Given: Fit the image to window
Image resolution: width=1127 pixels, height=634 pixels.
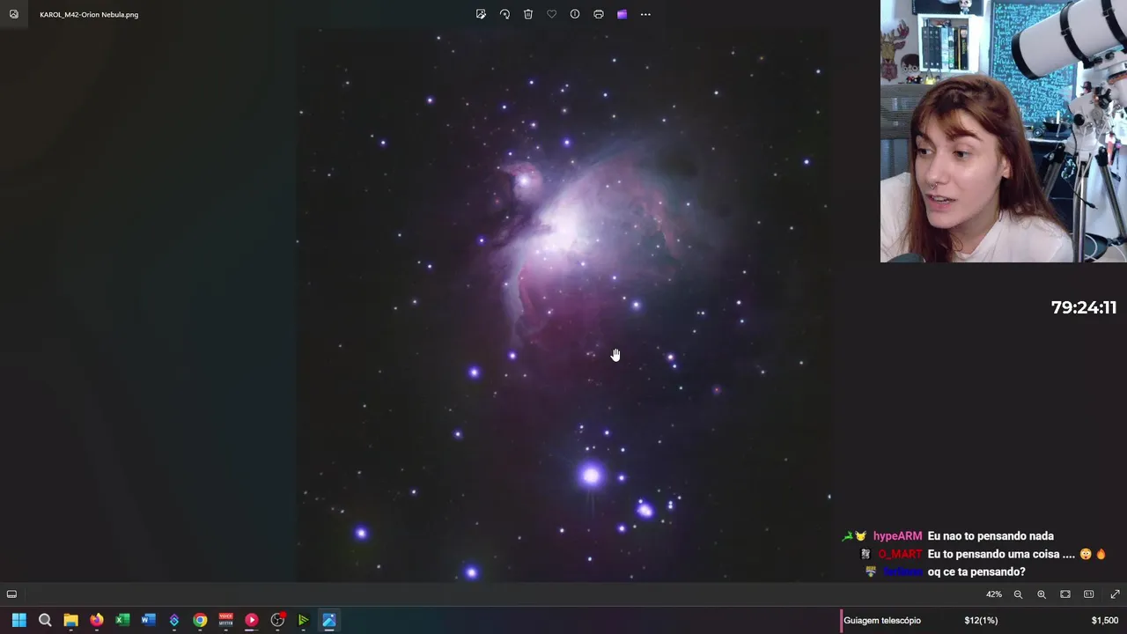Looking at the screenshot, I should 1065,594.
